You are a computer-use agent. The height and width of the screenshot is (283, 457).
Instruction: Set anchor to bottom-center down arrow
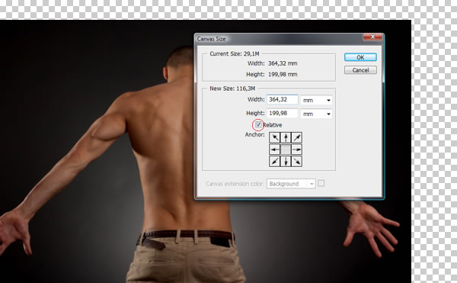coord(286,162)
